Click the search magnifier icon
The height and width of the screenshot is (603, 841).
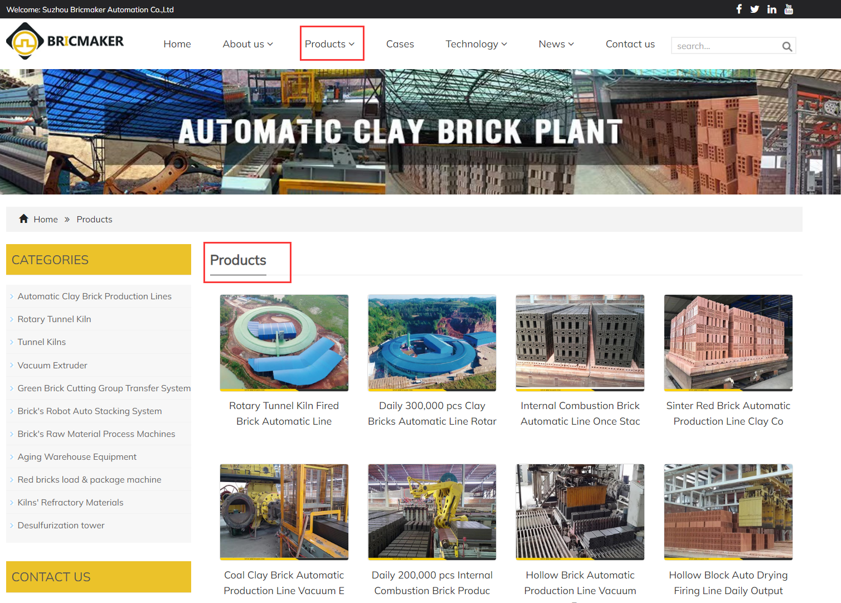tap(787, 46)
